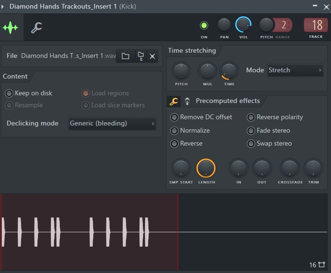Open the green waveform sample settings tab
The width and height of the screenshot is (331, 273).
11,27
